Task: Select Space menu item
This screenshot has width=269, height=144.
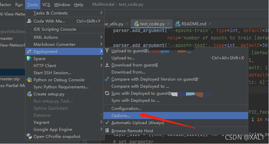Action: pyautogui.click(x=65, y=59)
